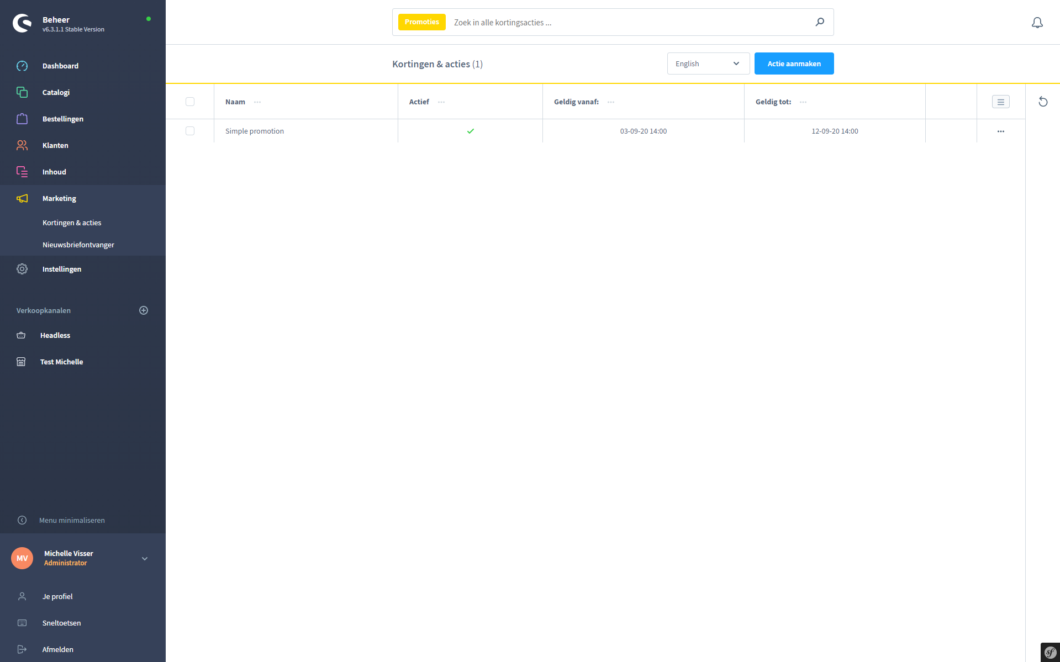
Task: Open Geldig vanaf column options
Action: 610,102
